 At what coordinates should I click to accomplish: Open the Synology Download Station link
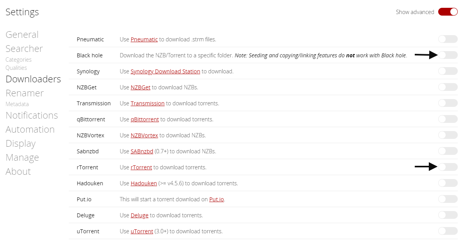click(x=165, y=71)
